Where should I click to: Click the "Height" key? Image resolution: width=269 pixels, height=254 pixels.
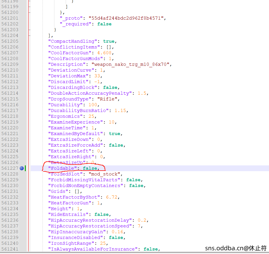pyautogui.click(x=60, y=209)
